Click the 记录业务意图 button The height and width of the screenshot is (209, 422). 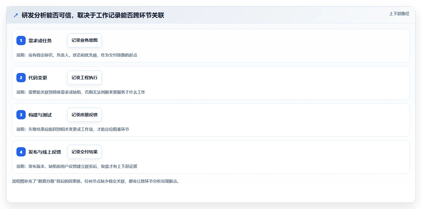point(85,41)
